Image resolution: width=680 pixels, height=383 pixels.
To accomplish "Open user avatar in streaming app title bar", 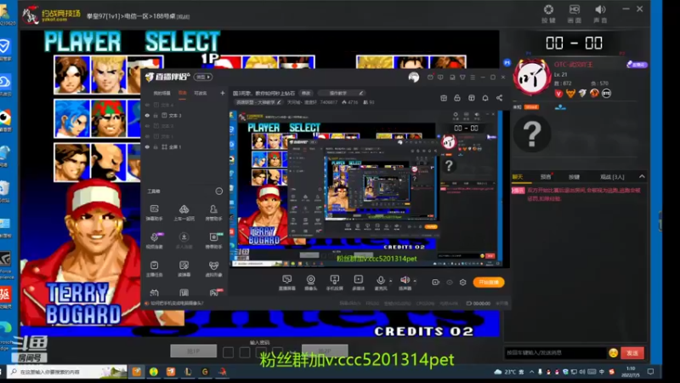I will tap(414, 77).
